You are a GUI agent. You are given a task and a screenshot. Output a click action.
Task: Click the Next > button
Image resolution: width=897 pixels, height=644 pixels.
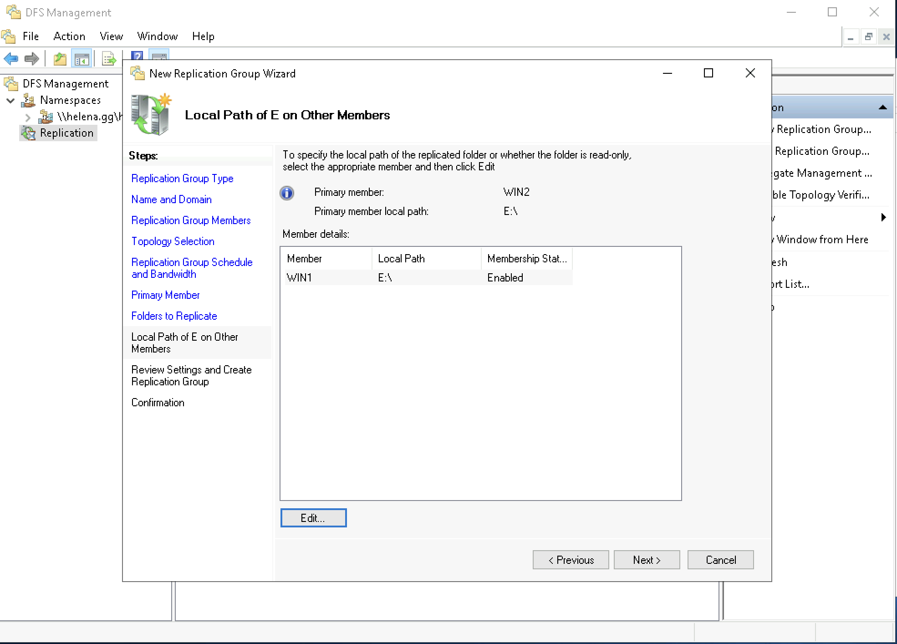click(646, 560)
